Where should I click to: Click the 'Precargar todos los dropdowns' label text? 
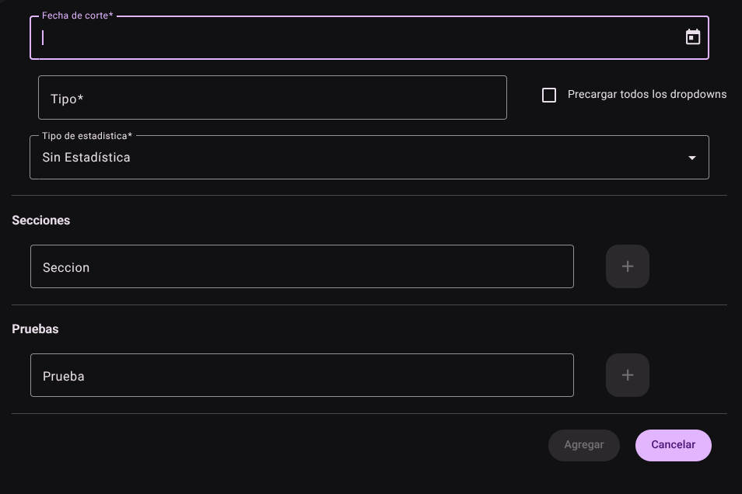[647, 95]
